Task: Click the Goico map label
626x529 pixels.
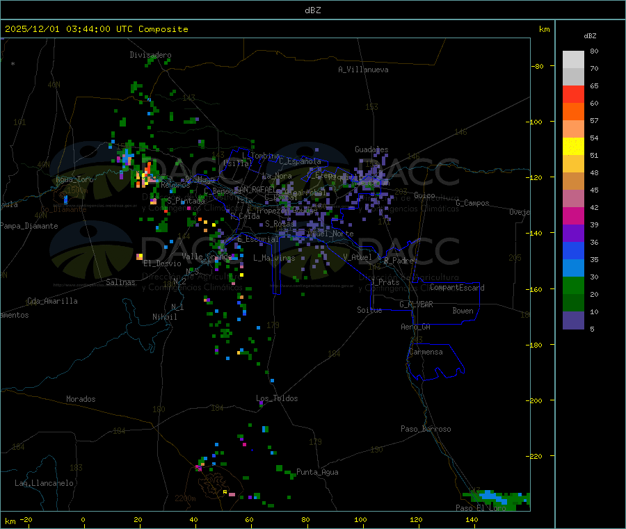Action: 424,195
